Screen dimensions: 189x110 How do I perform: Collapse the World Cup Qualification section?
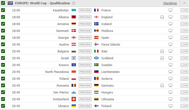(184, 3)
